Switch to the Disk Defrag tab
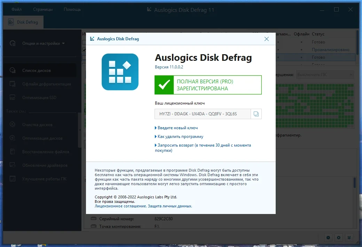Screen dimensions: 362x247 tap(23, 22)
